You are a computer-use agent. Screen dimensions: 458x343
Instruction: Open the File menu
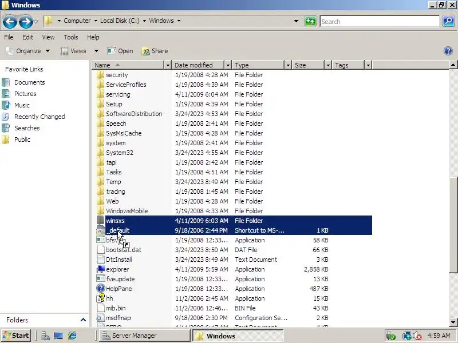coord(9,37)
